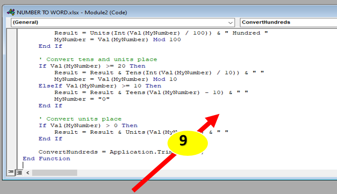Open the (General) object dropdown
Viewport: 337px width, 194px height.
123,22
